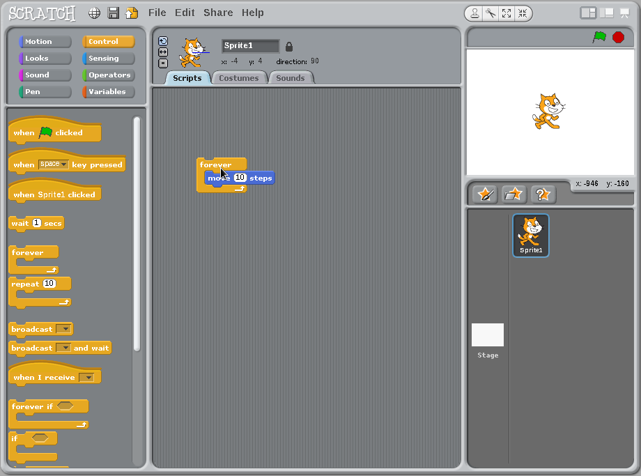Image resolution: width=641 pixels, height=476 pixels.
Task: Select the Looks block category
Action: pyautogui.click(x=45, y=58)
